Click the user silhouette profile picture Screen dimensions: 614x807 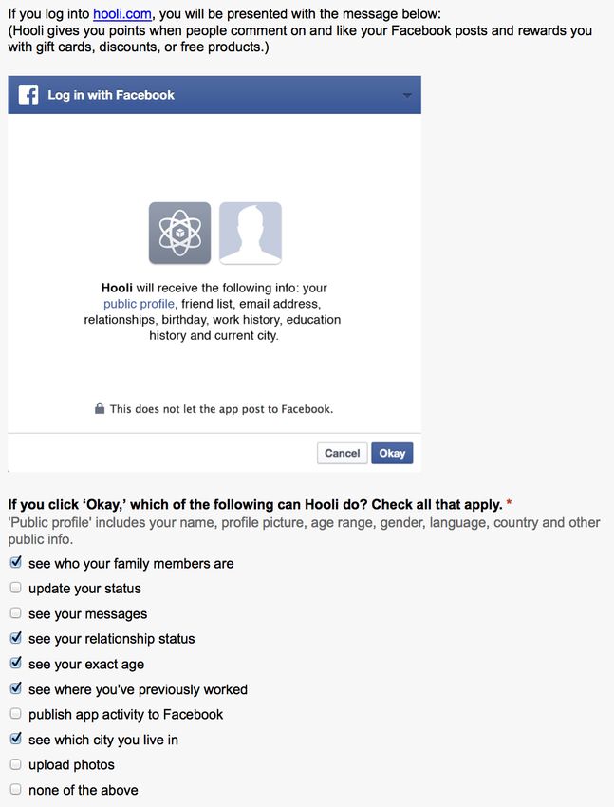251,234
